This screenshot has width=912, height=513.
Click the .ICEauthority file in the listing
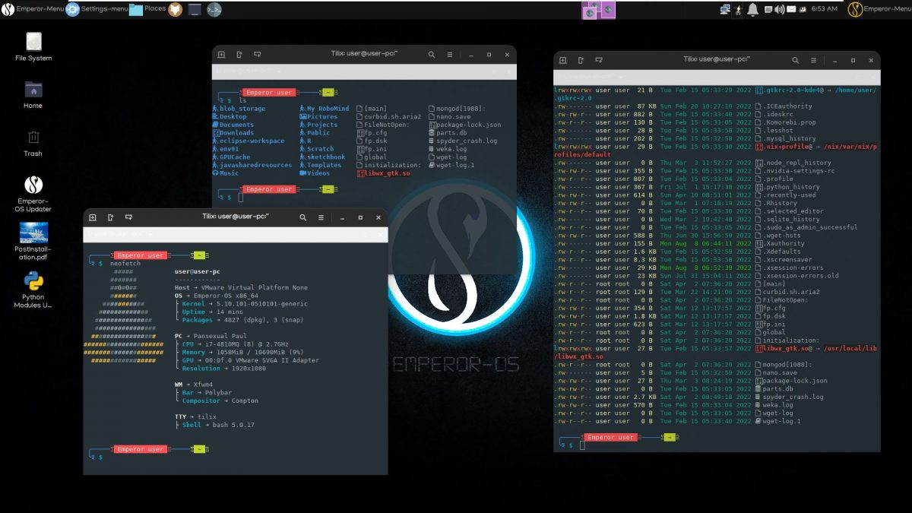(787, 106)
